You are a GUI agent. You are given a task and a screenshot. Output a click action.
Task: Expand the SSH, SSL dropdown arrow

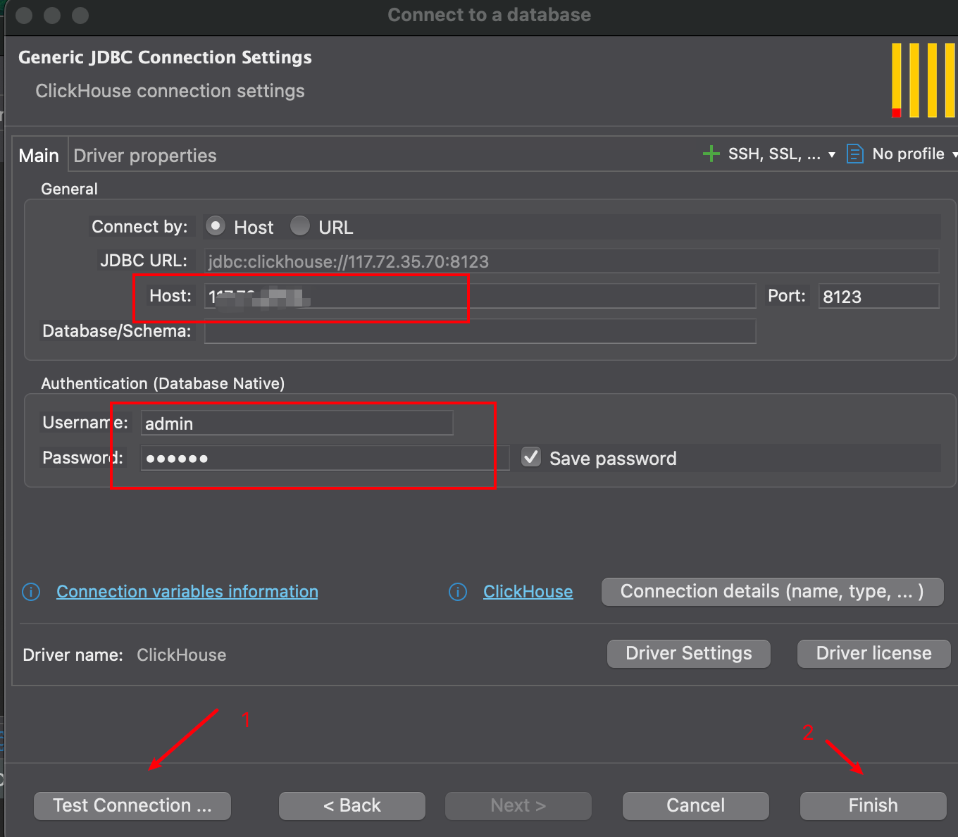pyautogui.click(x=832, y=154)
